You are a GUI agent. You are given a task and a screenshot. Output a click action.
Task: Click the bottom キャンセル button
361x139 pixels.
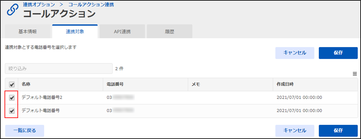point(295,131)
